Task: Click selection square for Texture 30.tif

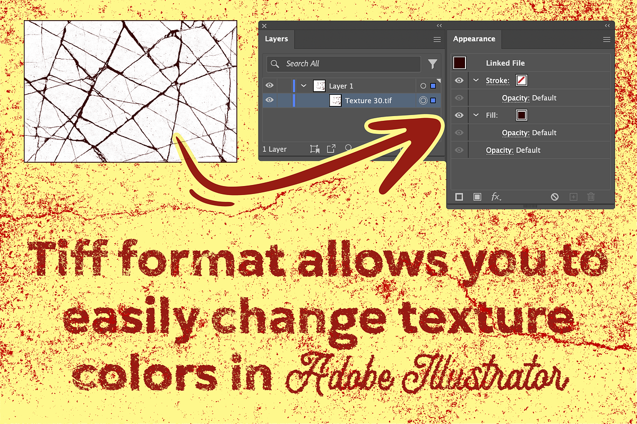Action: tap(433, 100)
